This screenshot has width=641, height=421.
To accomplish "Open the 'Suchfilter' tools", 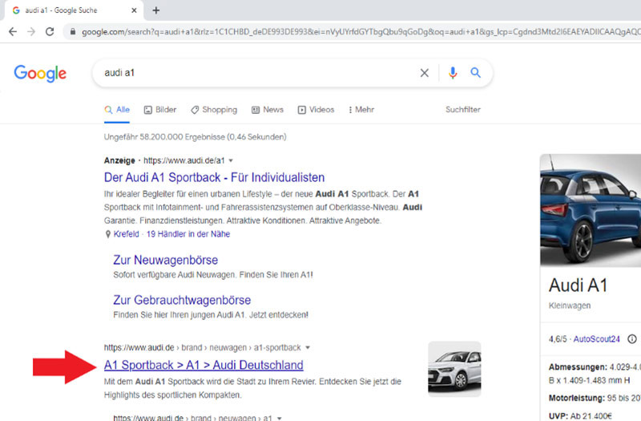I will [463, 110].
